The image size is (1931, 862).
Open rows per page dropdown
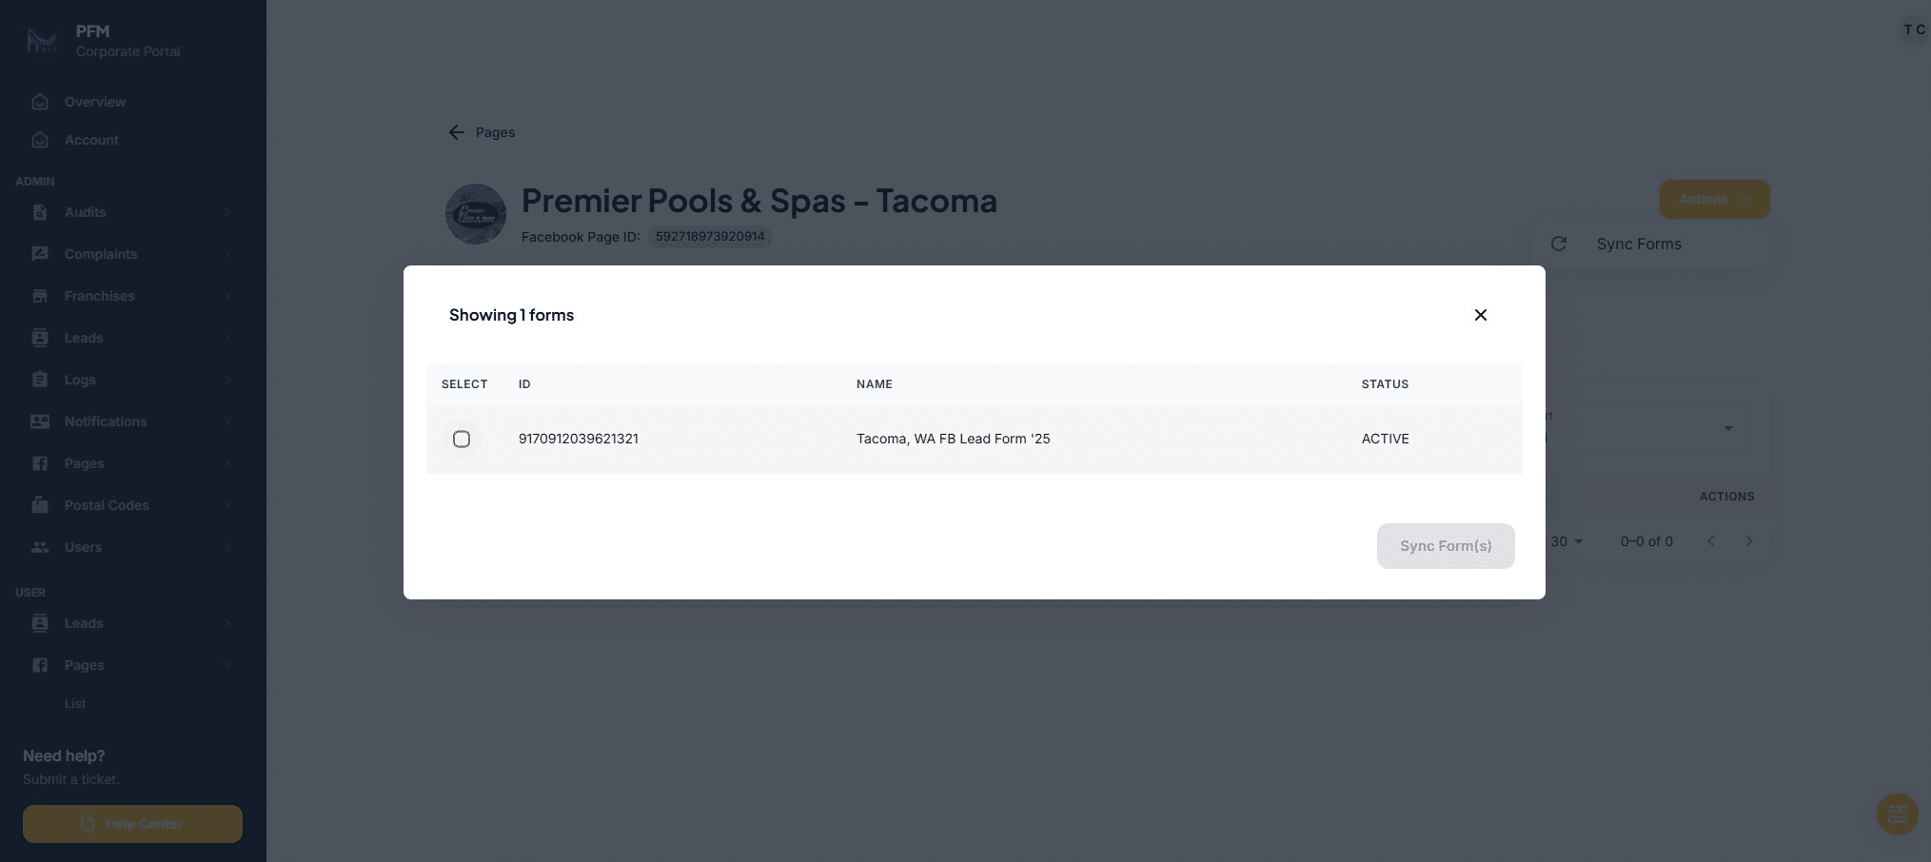(x=1566, y=541)
